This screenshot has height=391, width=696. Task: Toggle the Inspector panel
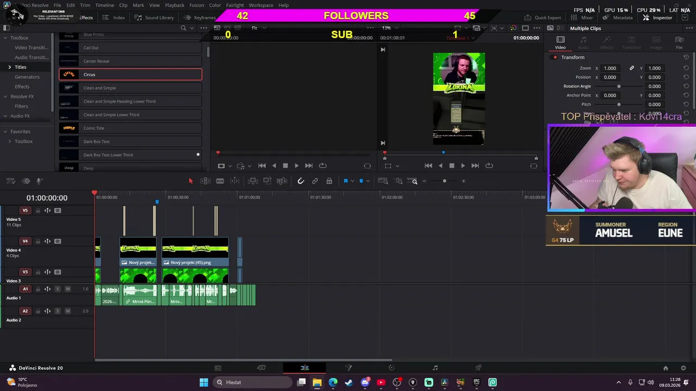click(x=657, y=17)
